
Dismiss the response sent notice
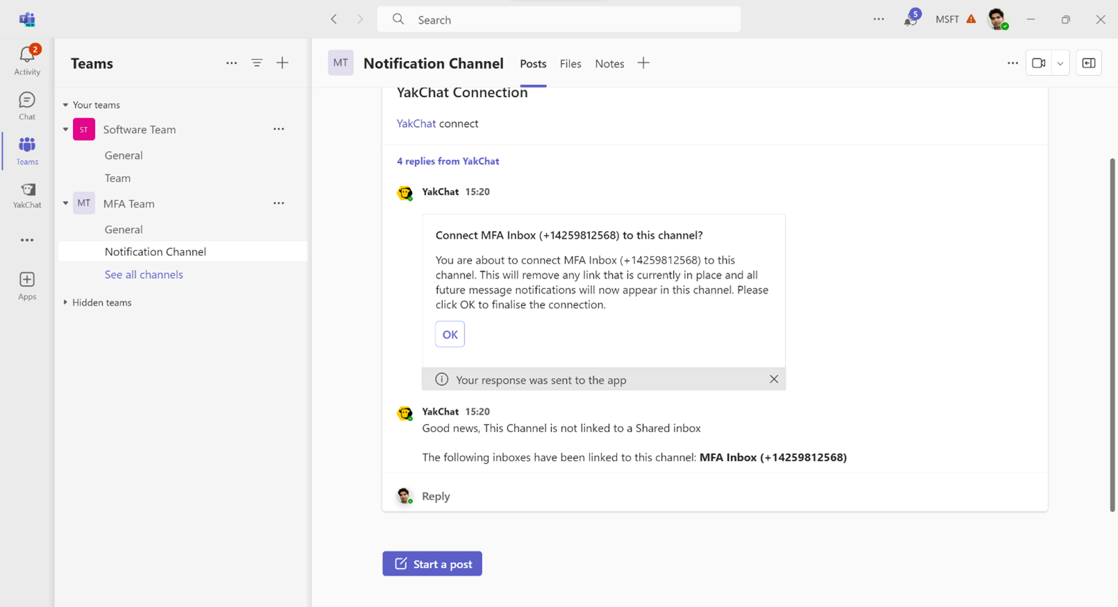[x=774, y=379]
